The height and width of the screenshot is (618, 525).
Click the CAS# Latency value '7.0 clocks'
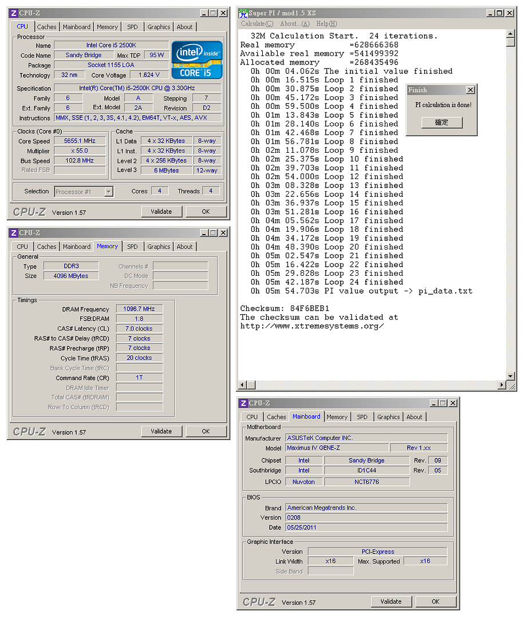139,328
